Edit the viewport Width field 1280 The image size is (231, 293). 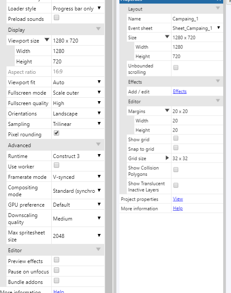tap(78, 51)
